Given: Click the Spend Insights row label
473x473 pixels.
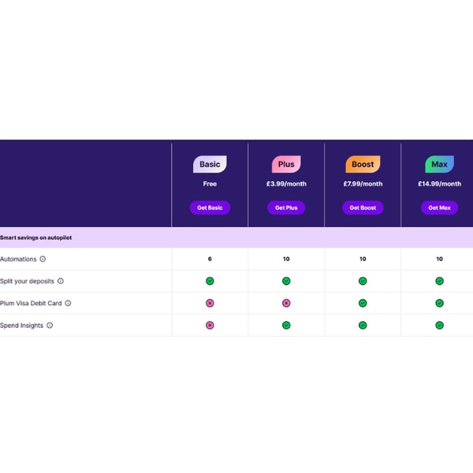Looking at the screenshot, I should (22, 326).
